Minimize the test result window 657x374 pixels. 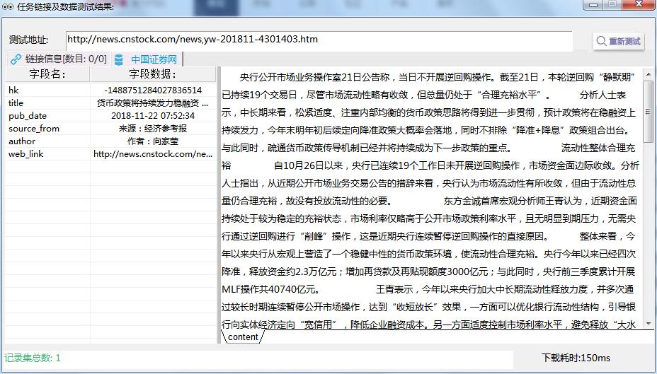pos(593,5)
